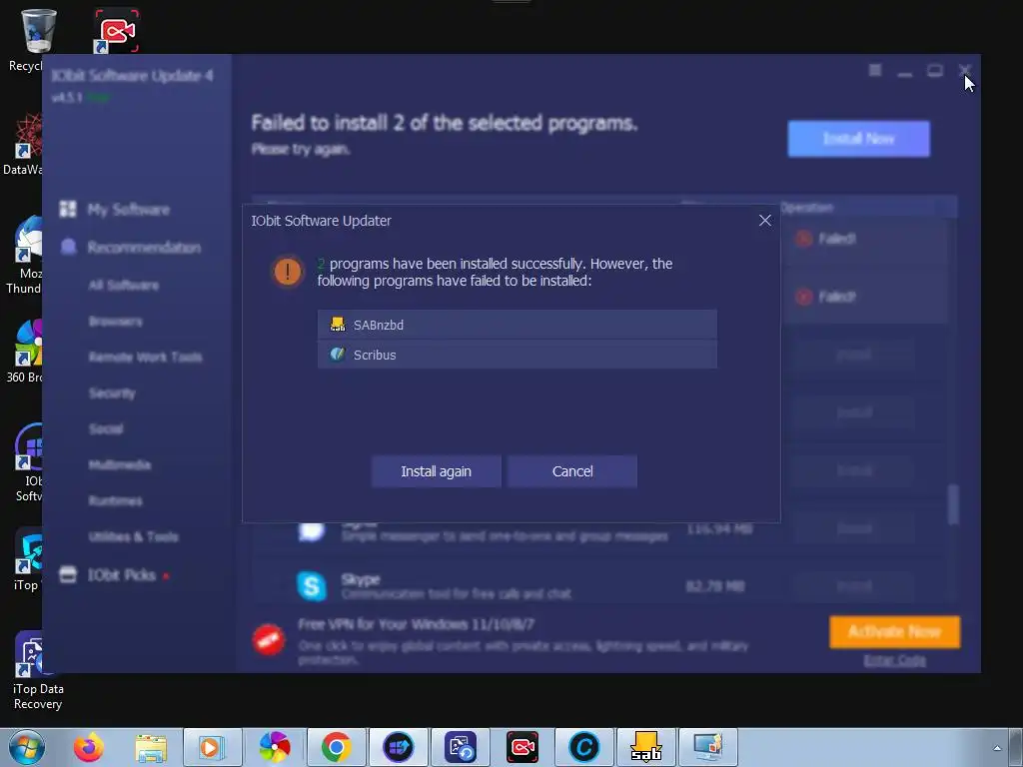
Task: Click the SABnzbd program icon in dialog
Action: 338,325
